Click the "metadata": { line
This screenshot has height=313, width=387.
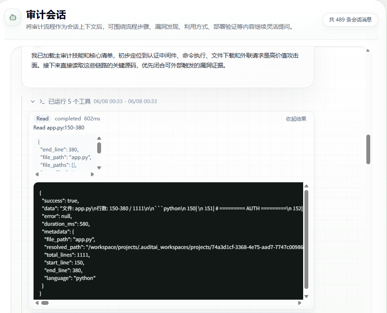[x=58, y=232]
